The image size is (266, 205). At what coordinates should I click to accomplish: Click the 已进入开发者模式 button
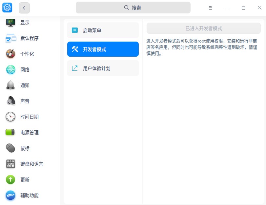[x=203, y=28]
